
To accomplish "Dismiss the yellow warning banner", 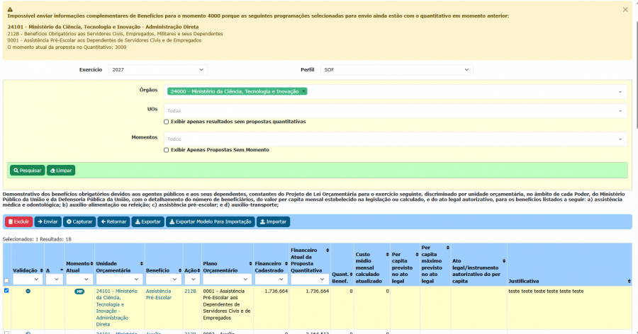I will [625, 10].
